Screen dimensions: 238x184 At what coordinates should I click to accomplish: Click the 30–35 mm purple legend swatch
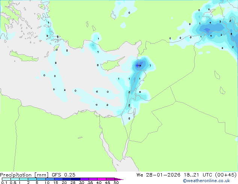[x=84, y=179]
